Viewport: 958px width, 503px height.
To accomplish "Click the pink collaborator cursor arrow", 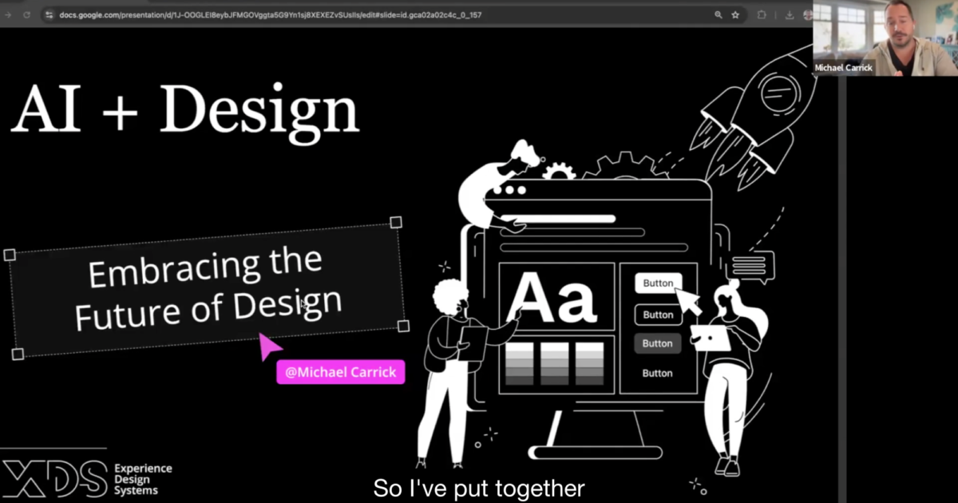I will 270,347.
